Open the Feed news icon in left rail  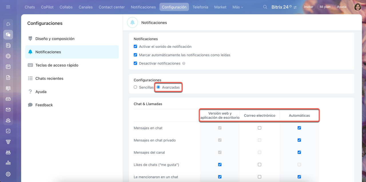8,45
